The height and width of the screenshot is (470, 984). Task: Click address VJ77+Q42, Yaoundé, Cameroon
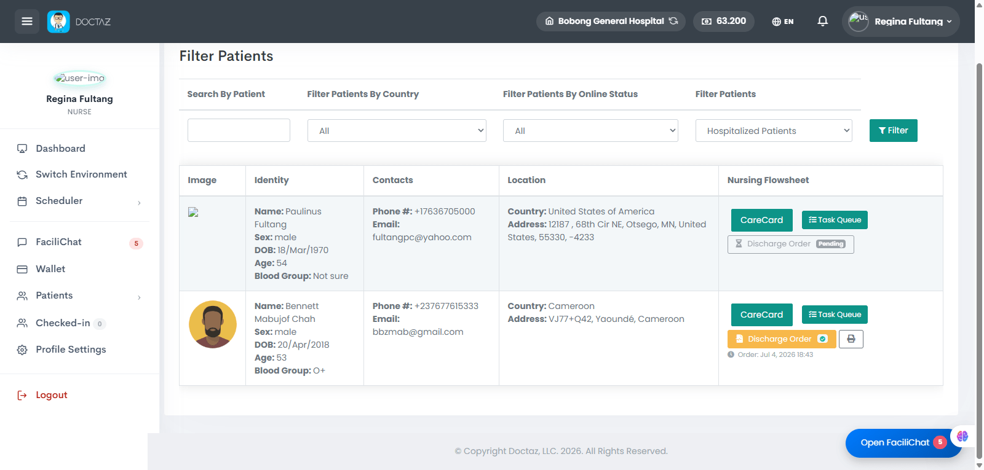(x=616, y=319)
